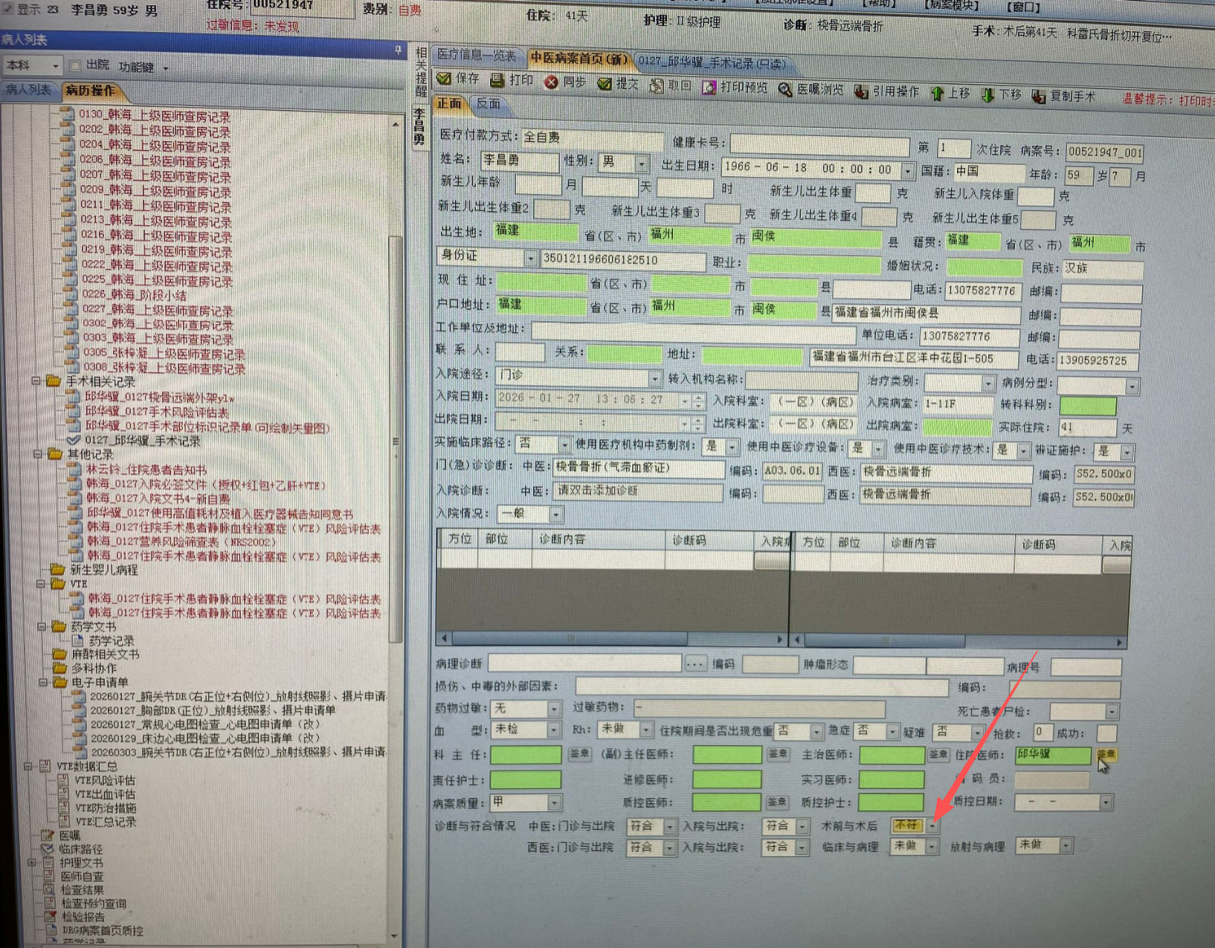The height and width of the screenshot is (948, 1215).
Task: Open 打印预览 print preview icon
Action: [709, 88]
